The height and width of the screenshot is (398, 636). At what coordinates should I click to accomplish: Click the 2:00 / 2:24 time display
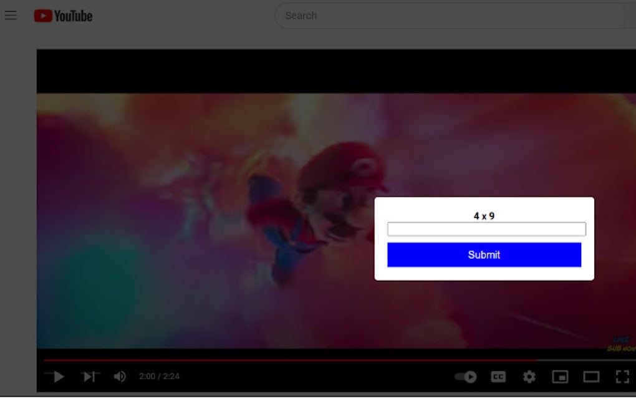[159, 377]
